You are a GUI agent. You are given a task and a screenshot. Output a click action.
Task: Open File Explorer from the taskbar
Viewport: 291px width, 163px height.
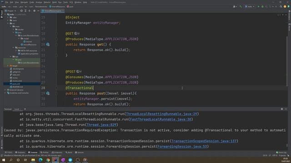click(33, 160)
